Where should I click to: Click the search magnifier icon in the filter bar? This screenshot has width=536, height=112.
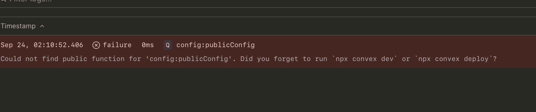pos(3,1)
